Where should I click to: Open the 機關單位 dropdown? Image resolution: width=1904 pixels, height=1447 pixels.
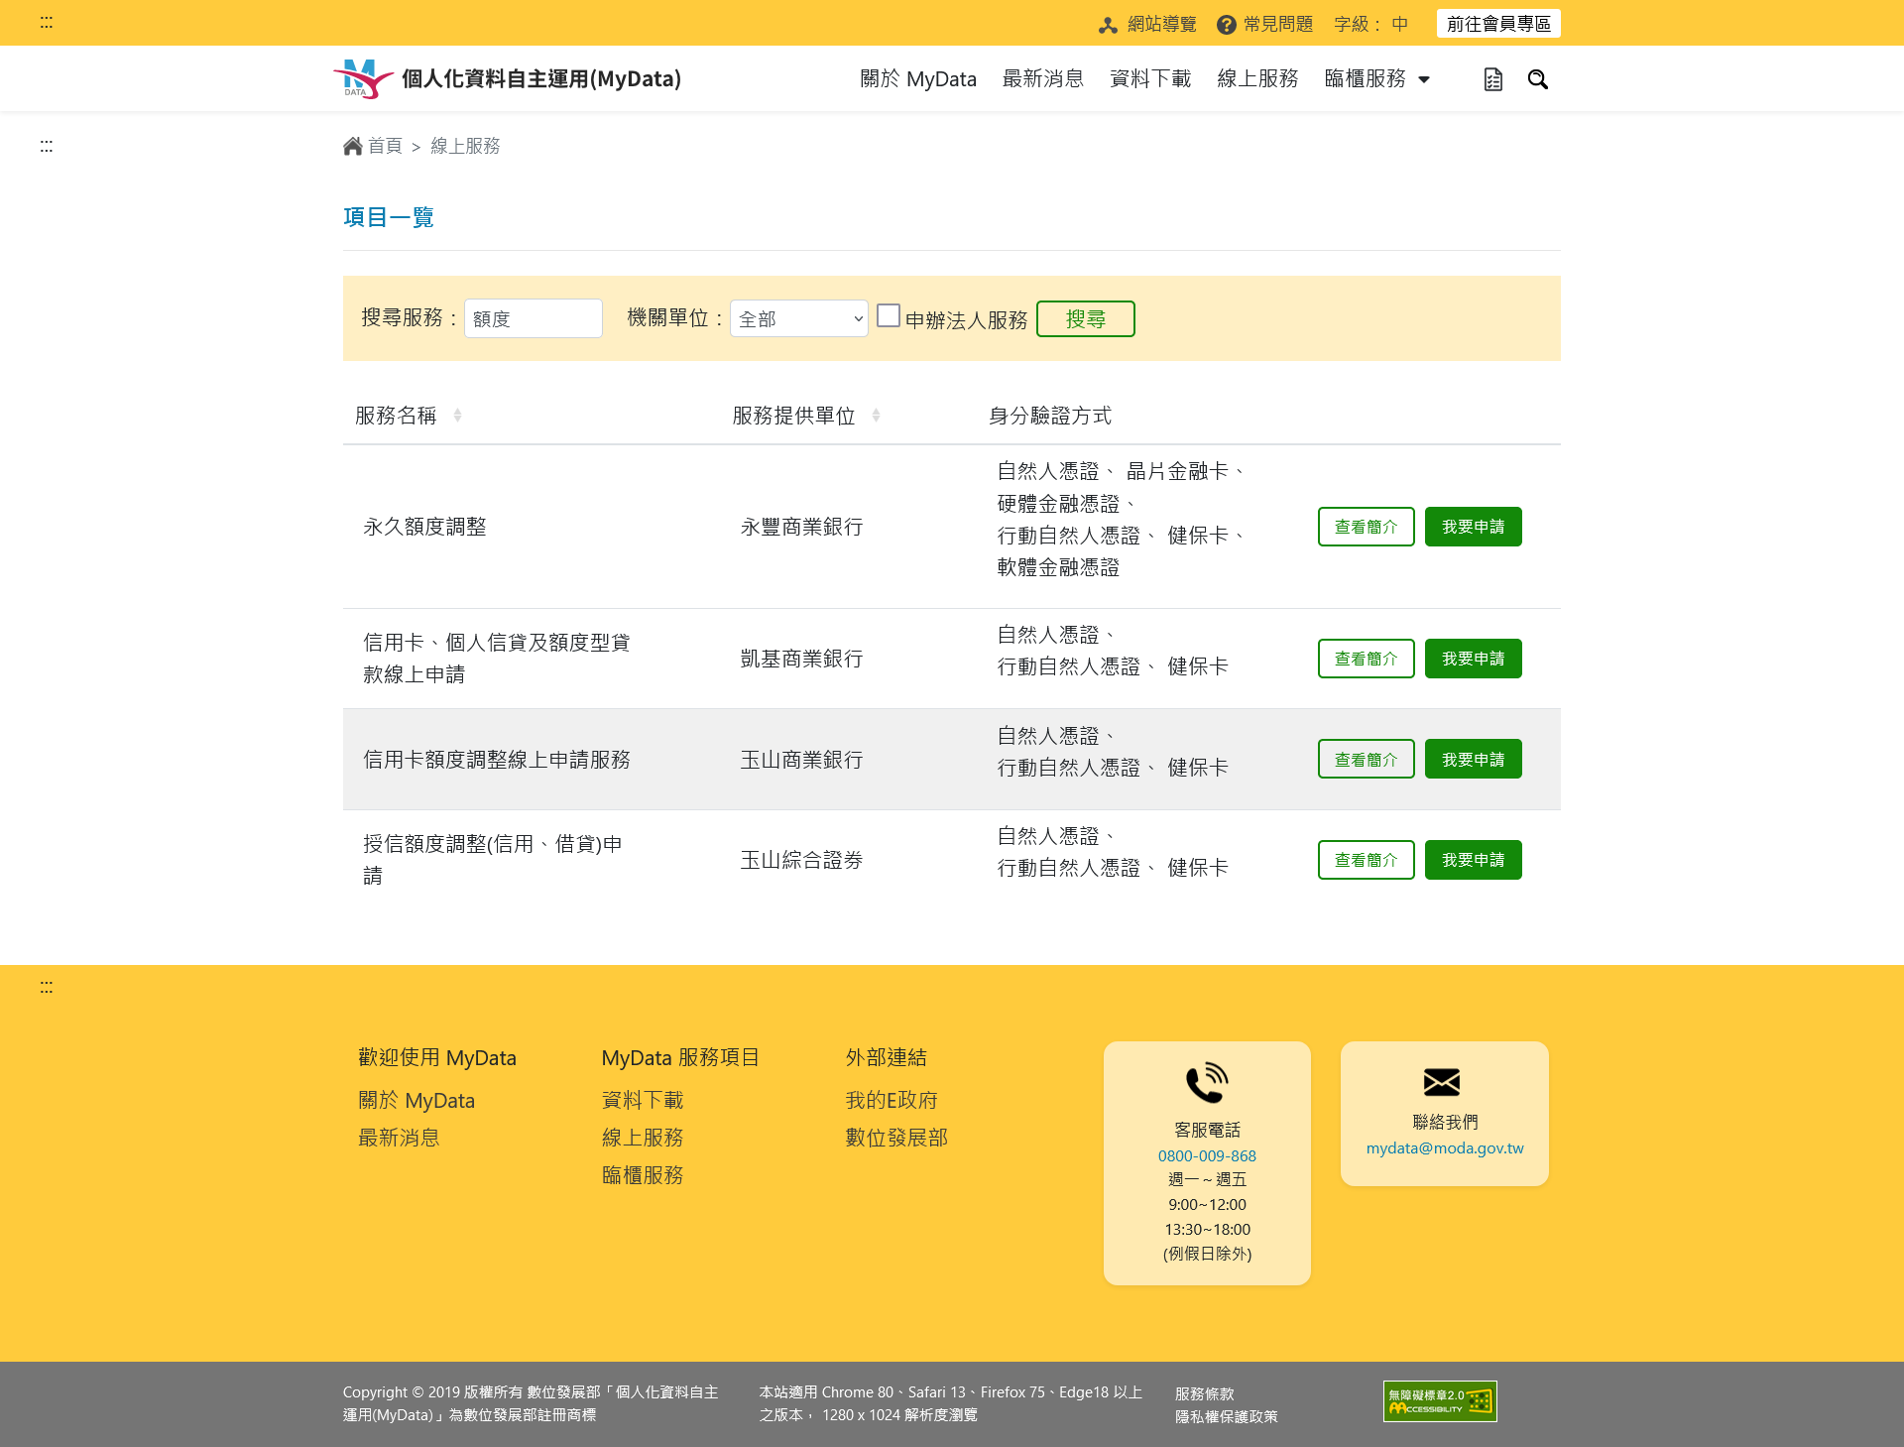[x=798, y=318]
